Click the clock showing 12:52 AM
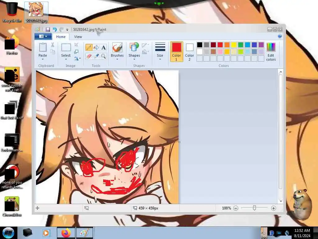The width and height of the screenshot is (318, 239). click(302, 231)
